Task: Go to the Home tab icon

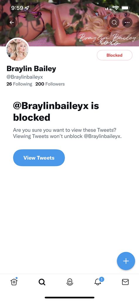Action: click(14, 282)
